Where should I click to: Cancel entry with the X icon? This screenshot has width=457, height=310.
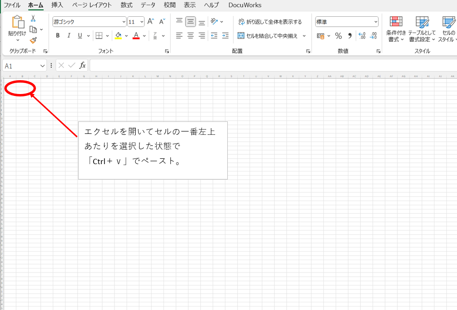tap(61, 65)
